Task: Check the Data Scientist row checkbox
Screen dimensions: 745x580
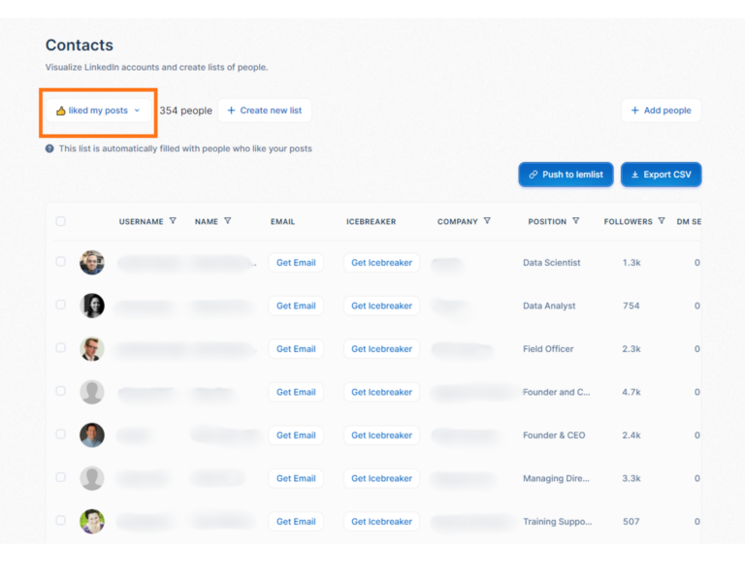Action: tap(60, 262)
